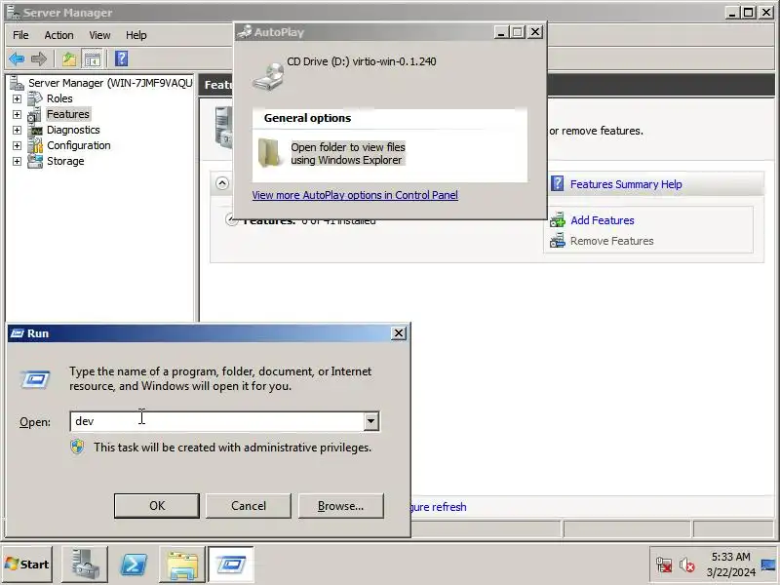Click the Storage tree node icon
Screen dimensions: 780x585
(35, 161)
